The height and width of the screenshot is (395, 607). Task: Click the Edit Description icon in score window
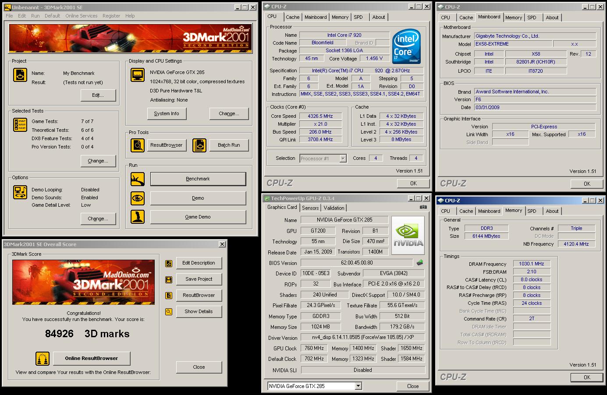click(169, 263)
